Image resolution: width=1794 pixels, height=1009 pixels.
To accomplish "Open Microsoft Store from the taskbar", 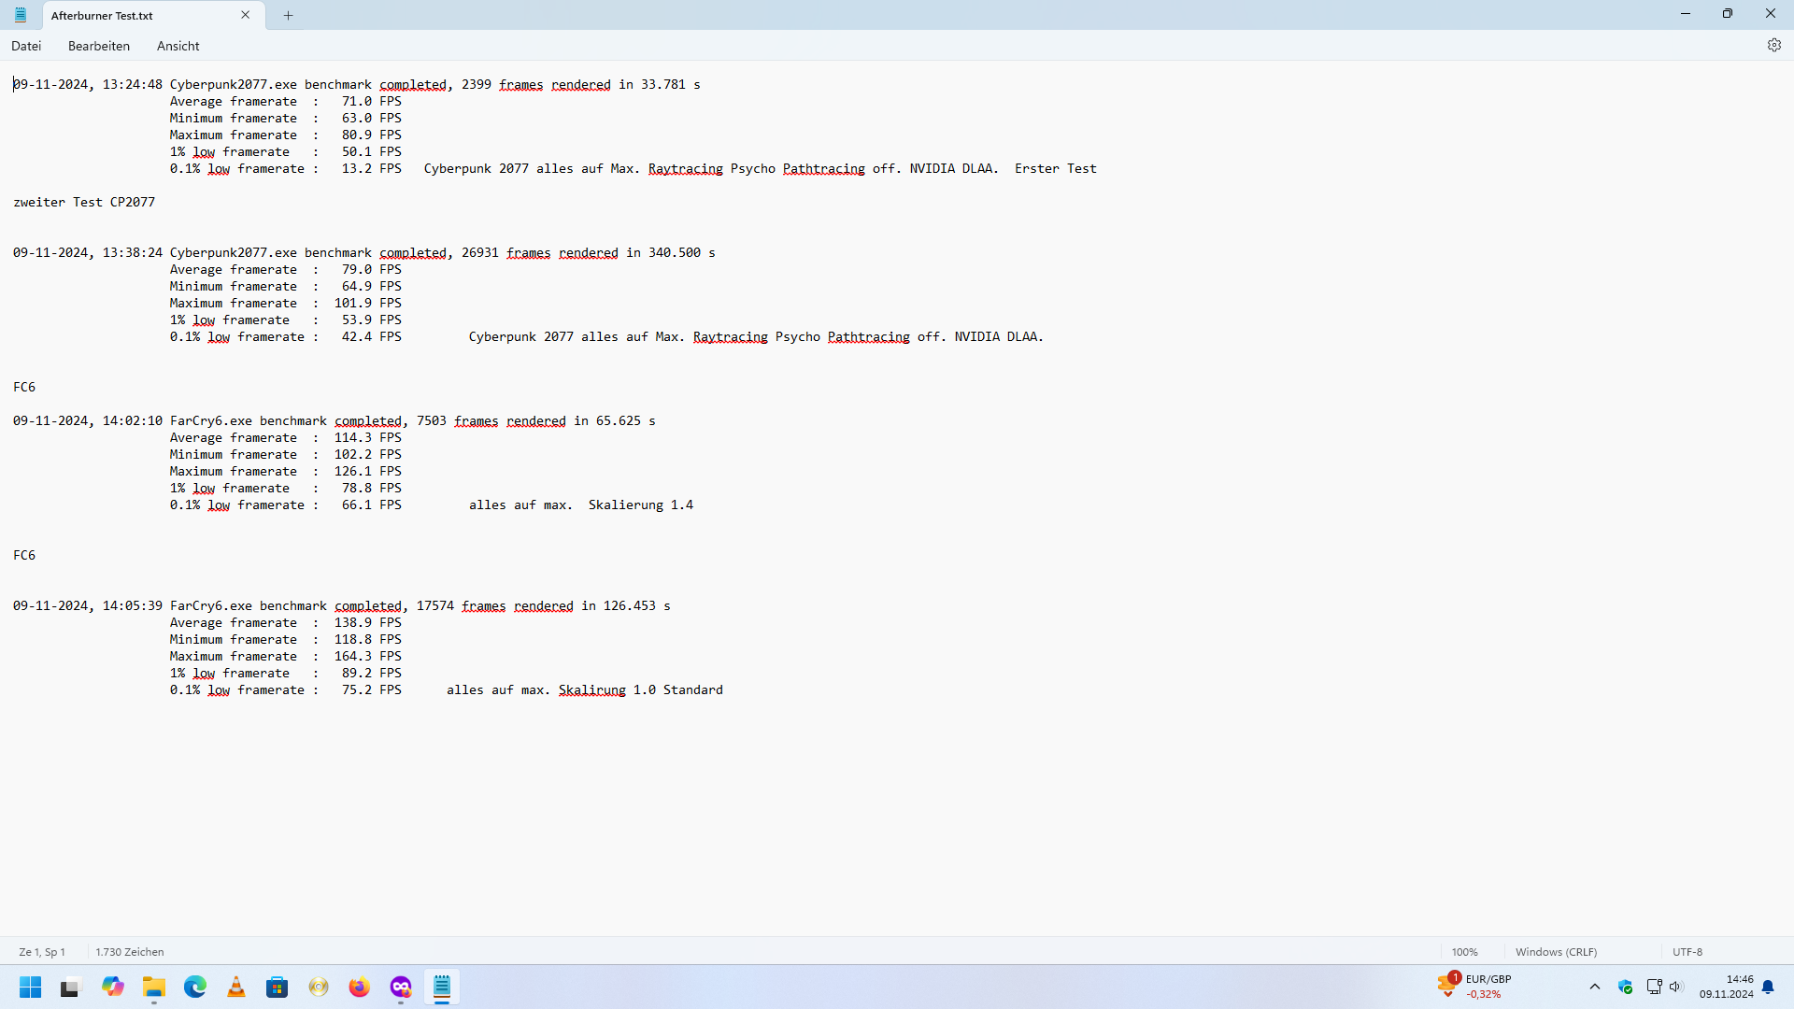I will point(278,988).
